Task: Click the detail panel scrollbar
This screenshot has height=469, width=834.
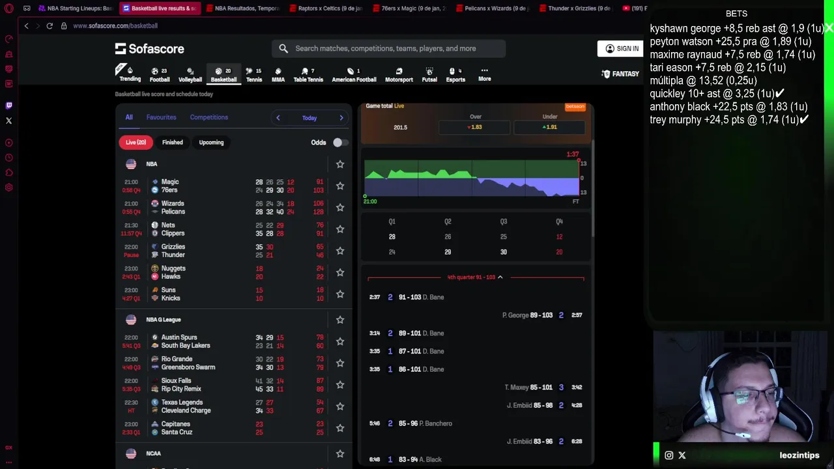Action: coord(592,189)
